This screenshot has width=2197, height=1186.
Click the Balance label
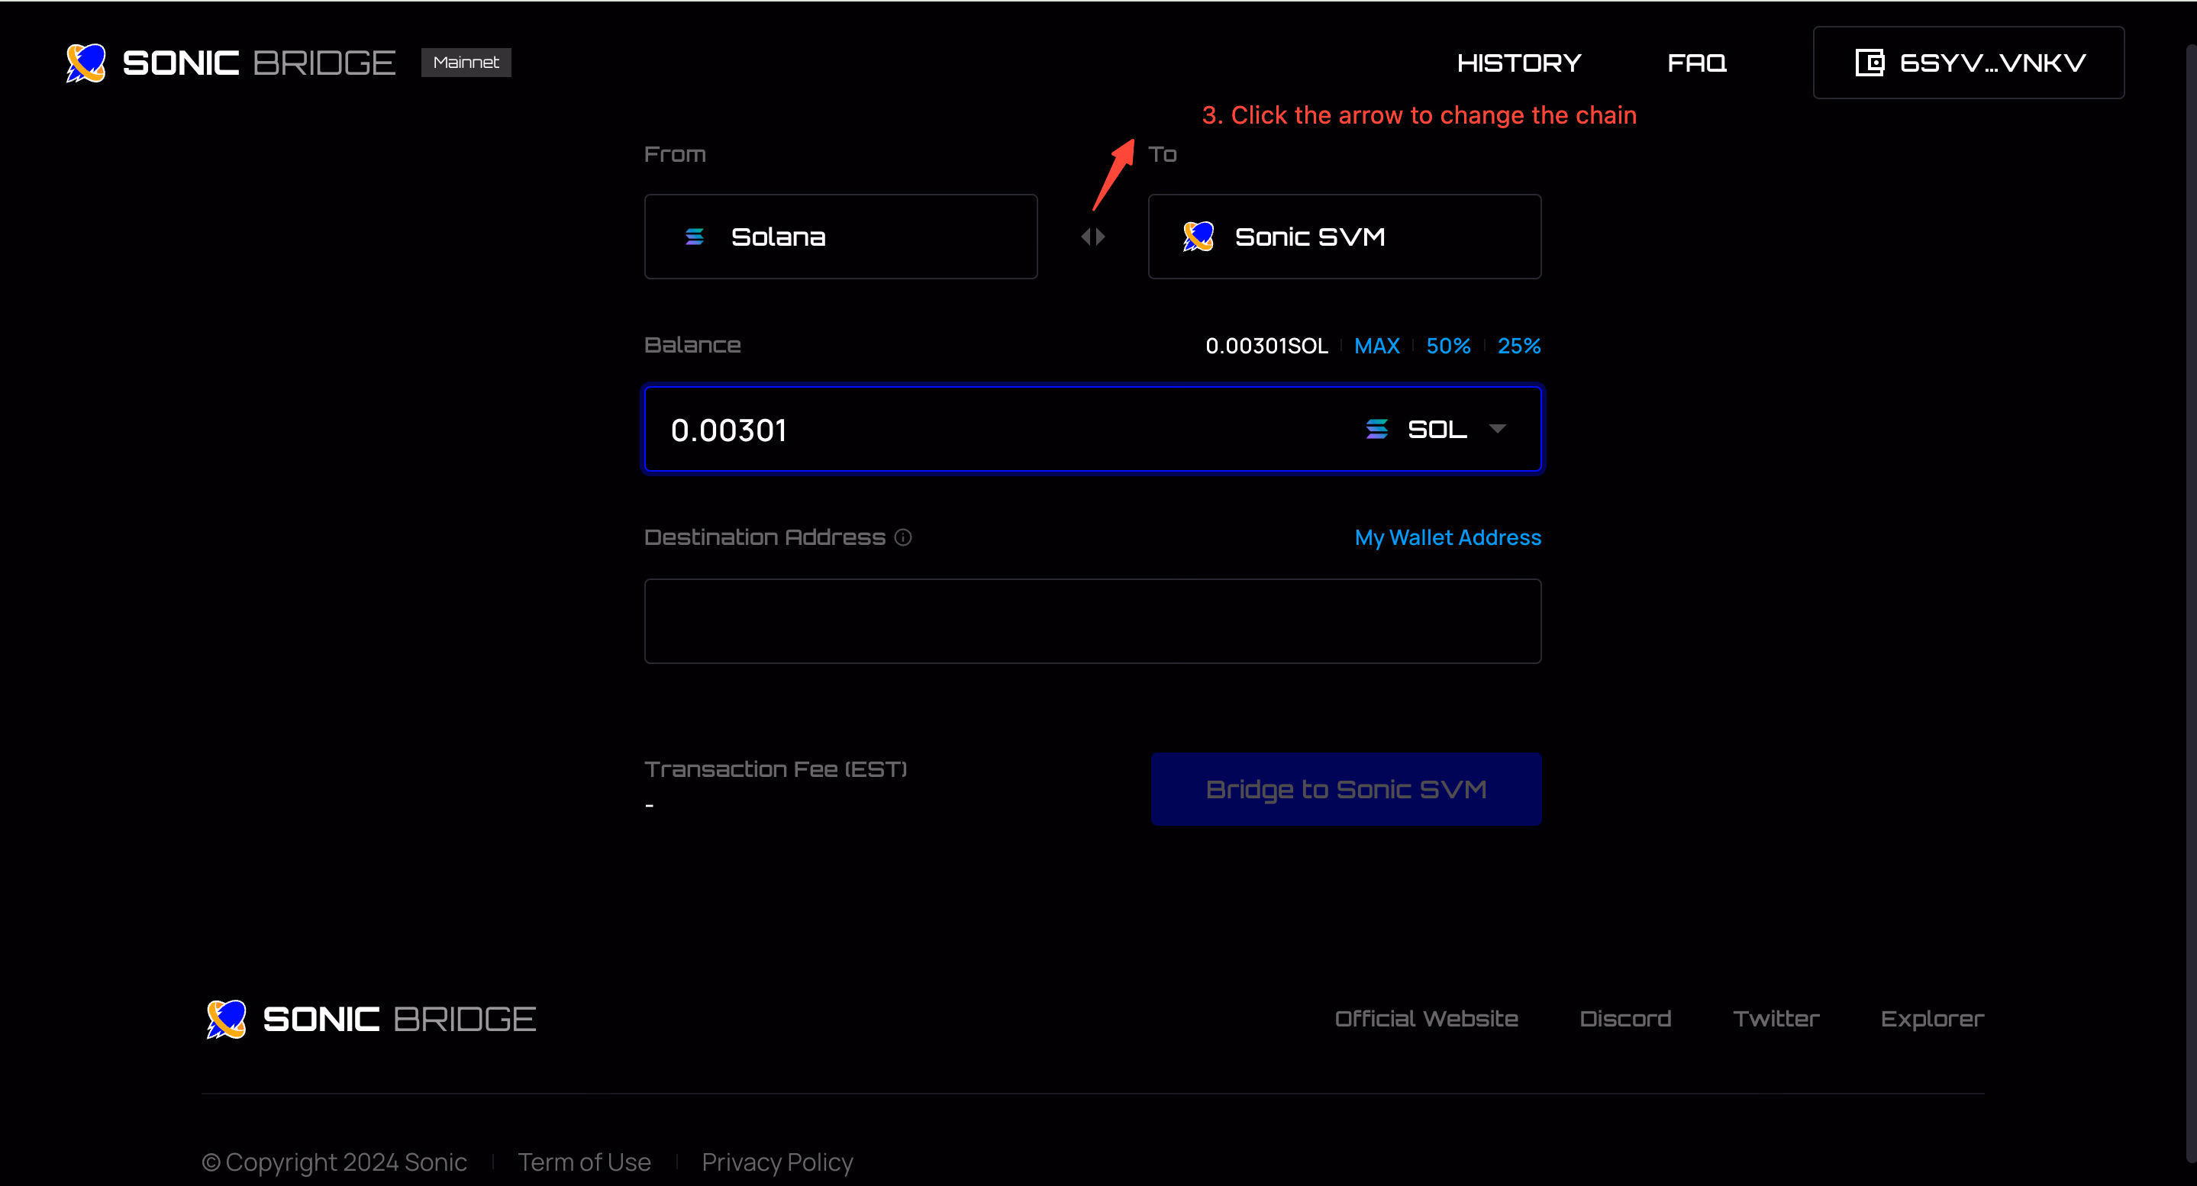pos(692,345)
